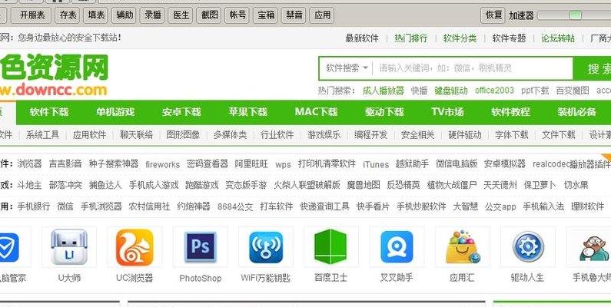Open the 叉叉助手 app icon
The height and width of the screenshot is (307, 611).
[x=397, y=247]
